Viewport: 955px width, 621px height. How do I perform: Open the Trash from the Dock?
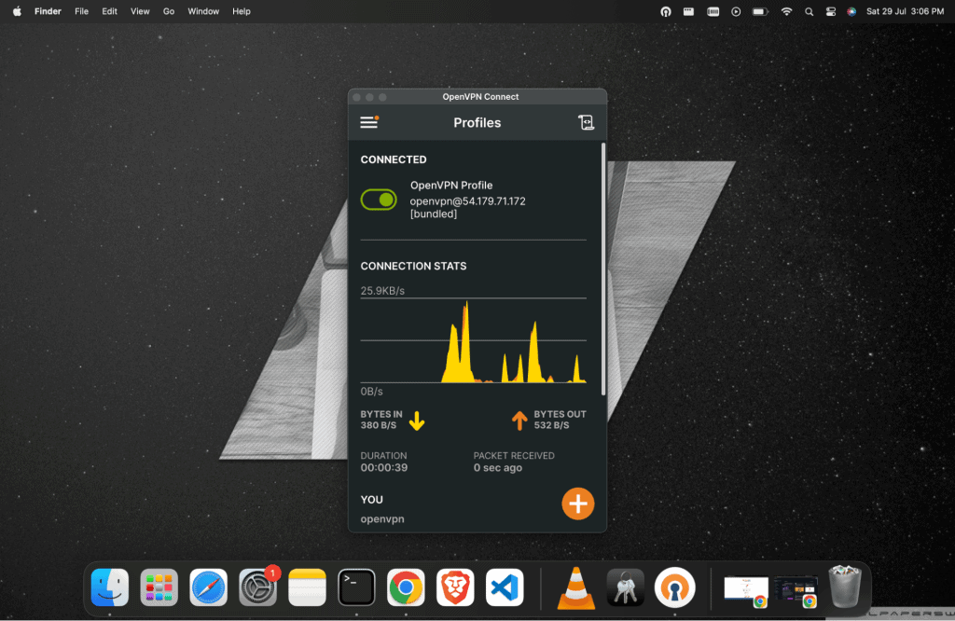coord(845,586)
